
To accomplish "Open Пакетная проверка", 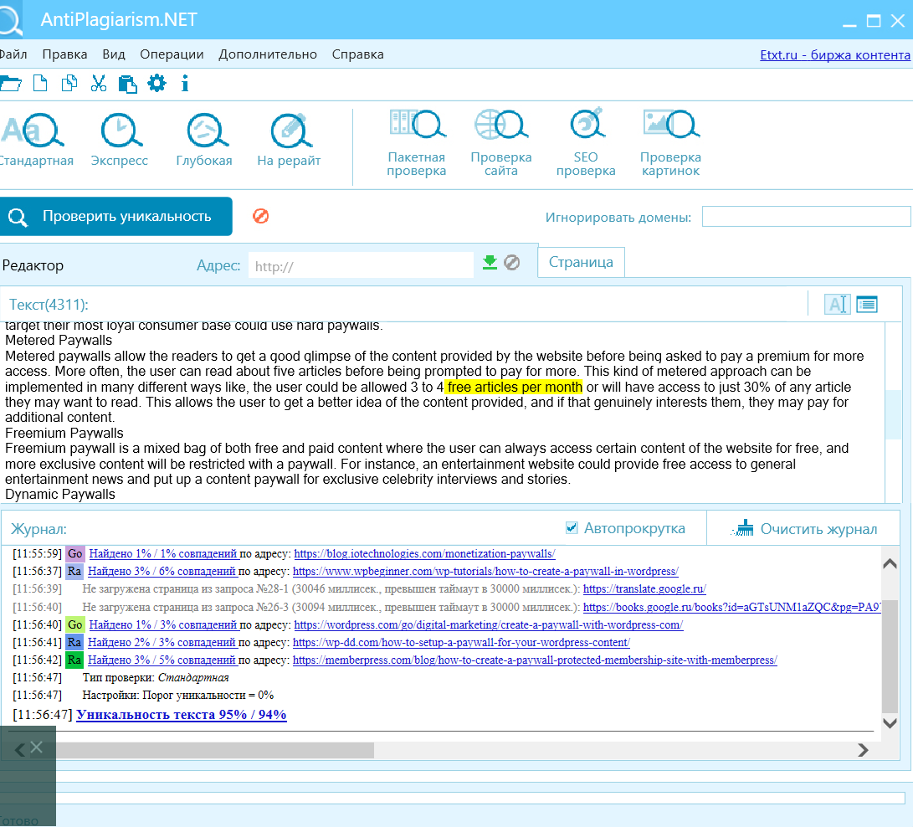I will click(x=416, y=142).
